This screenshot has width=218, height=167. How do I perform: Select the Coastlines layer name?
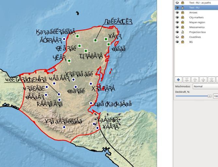(x=195, y=37)
